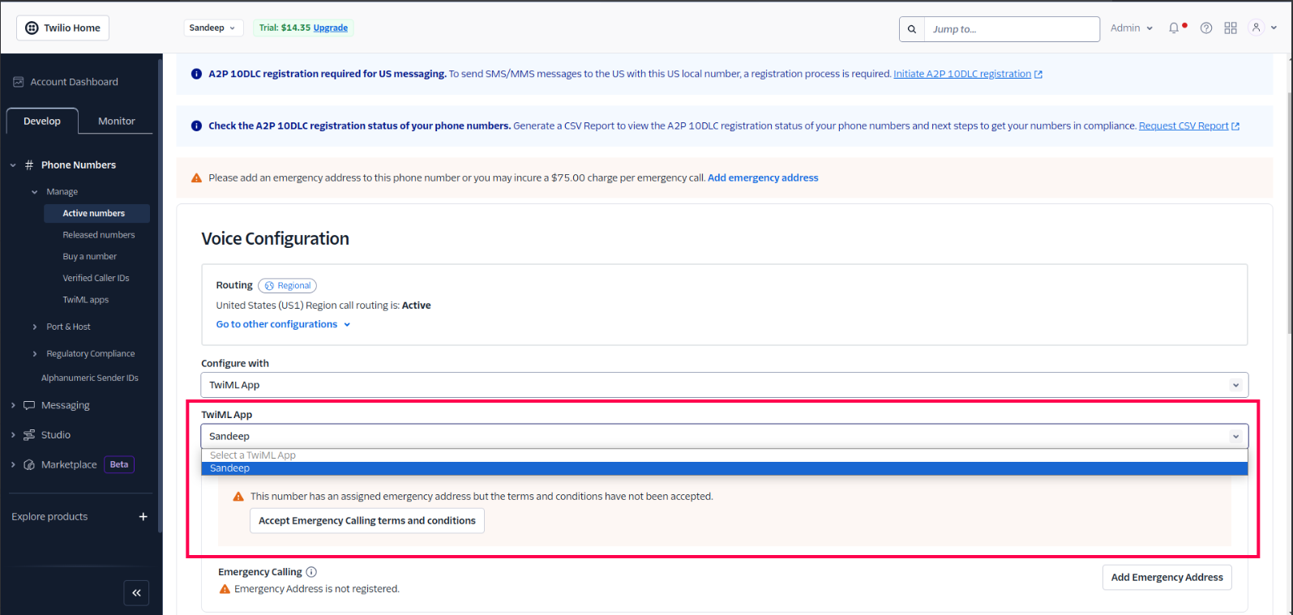Screen dimensions: 1293x615
Task: Click the Add Emergency Address button
Action: (x=1167, y=578)
